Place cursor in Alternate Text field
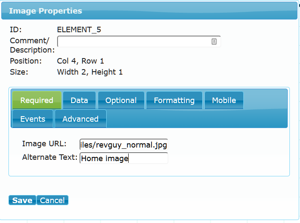The height and width of the screenshot is (223, 300). [x=124, y=158]
